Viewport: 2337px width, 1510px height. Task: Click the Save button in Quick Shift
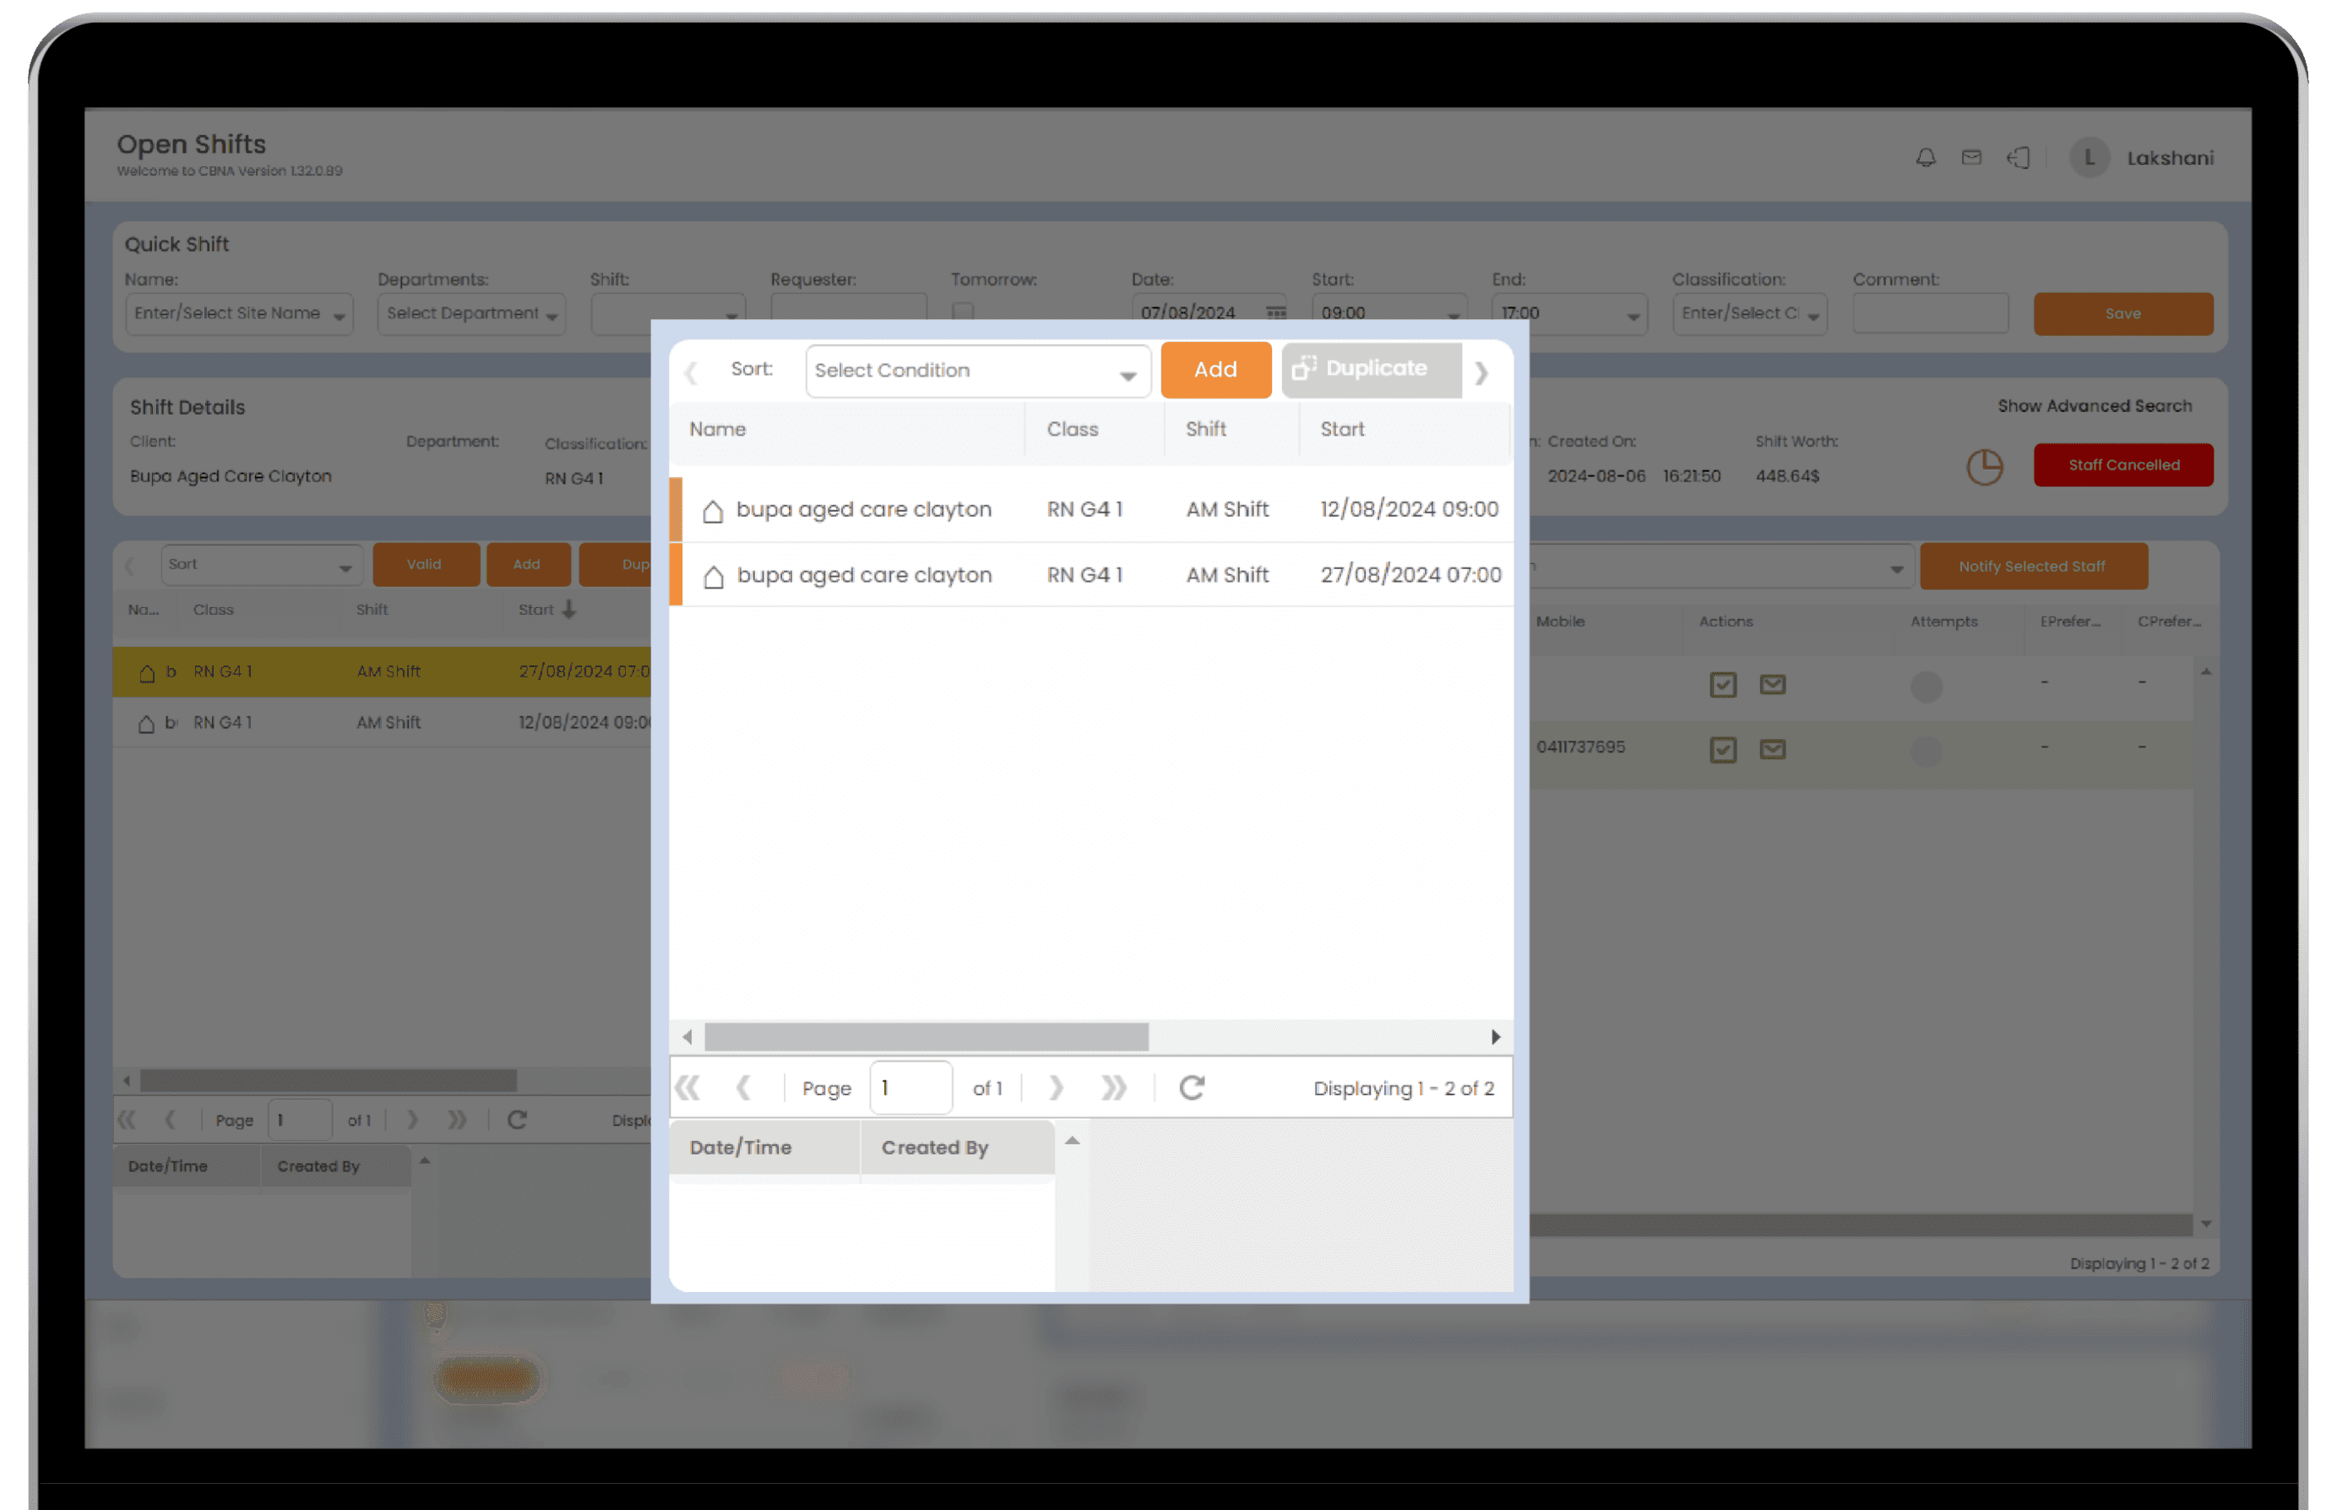[2122, 314]
